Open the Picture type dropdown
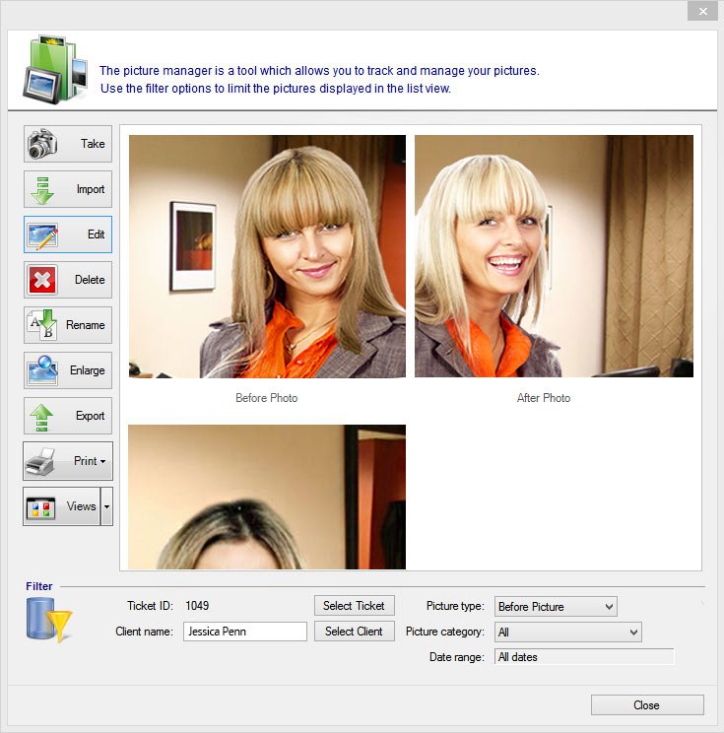724x733 pixels. pyautogui.click(x=556, y=606)
